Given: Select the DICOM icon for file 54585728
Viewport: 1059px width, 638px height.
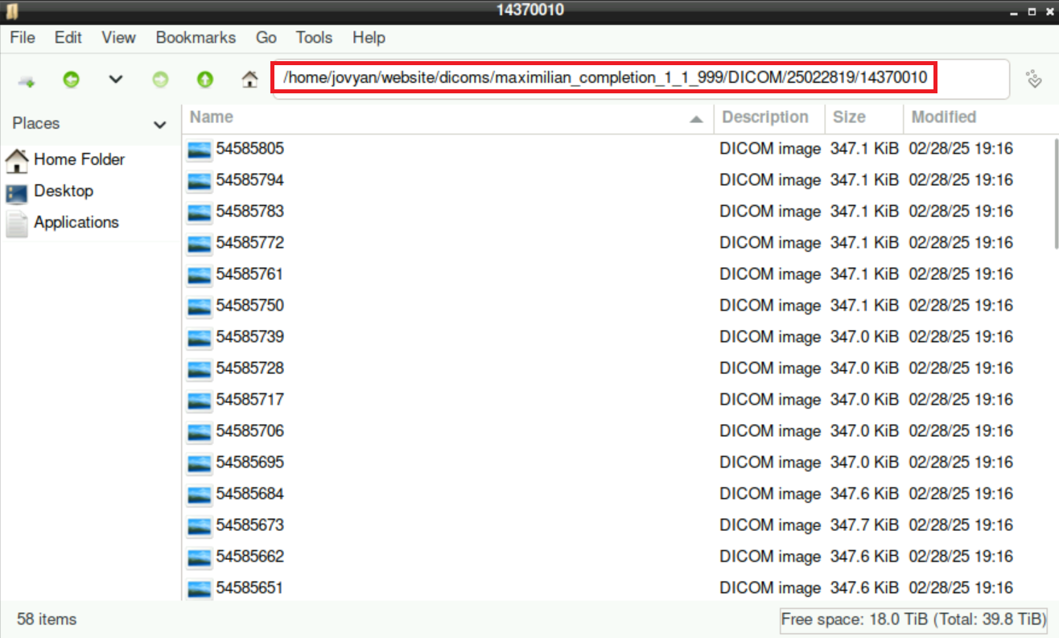Looking at the screenshot, I should [199, 369].
